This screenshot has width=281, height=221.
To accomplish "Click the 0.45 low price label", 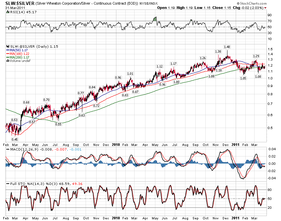I will pyautogui.click(x=15, y=139).
